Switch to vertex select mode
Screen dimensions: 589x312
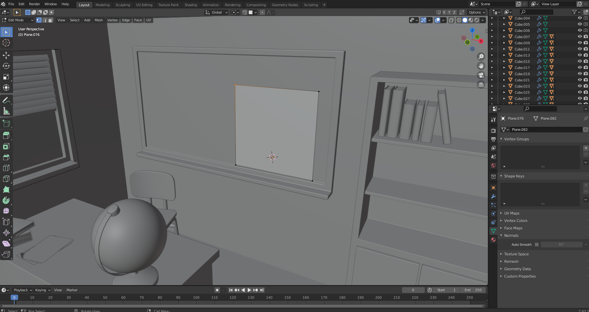pyautogui.click(x=39, y=20)
